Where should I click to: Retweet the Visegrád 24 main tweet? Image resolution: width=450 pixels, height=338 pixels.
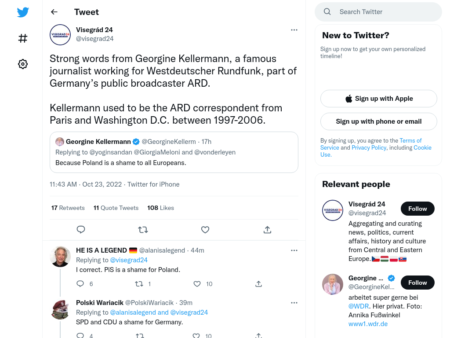pyautogui.click(x=143, y=230)
